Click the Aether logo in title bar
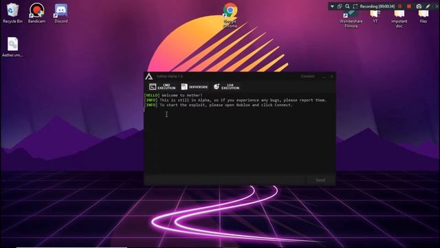Image resolution: width=440 pixels, height=248 pixels. [x=149, y=76]
